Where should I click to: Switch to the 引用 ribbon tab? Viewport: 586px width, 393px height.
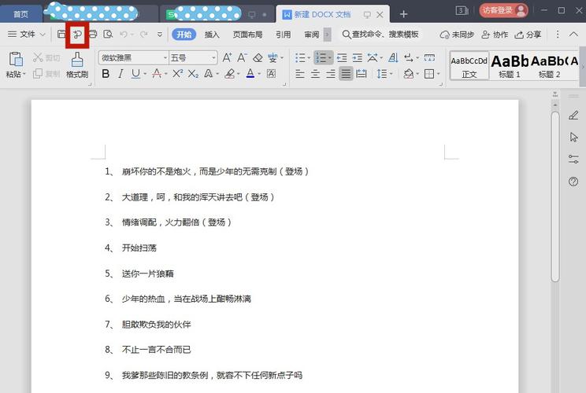pos(283,35)
